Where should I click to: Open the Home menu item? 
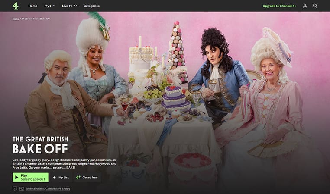click(32, 6)
